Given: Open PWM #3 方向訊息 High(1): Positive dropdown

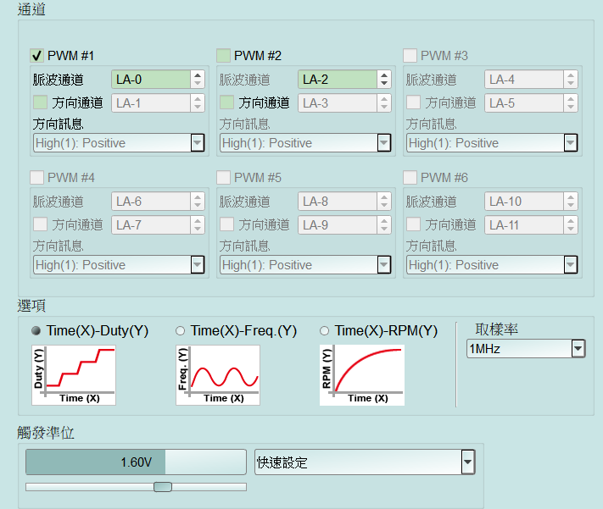Looking at the screenshot, I should (x=492, y=143).
